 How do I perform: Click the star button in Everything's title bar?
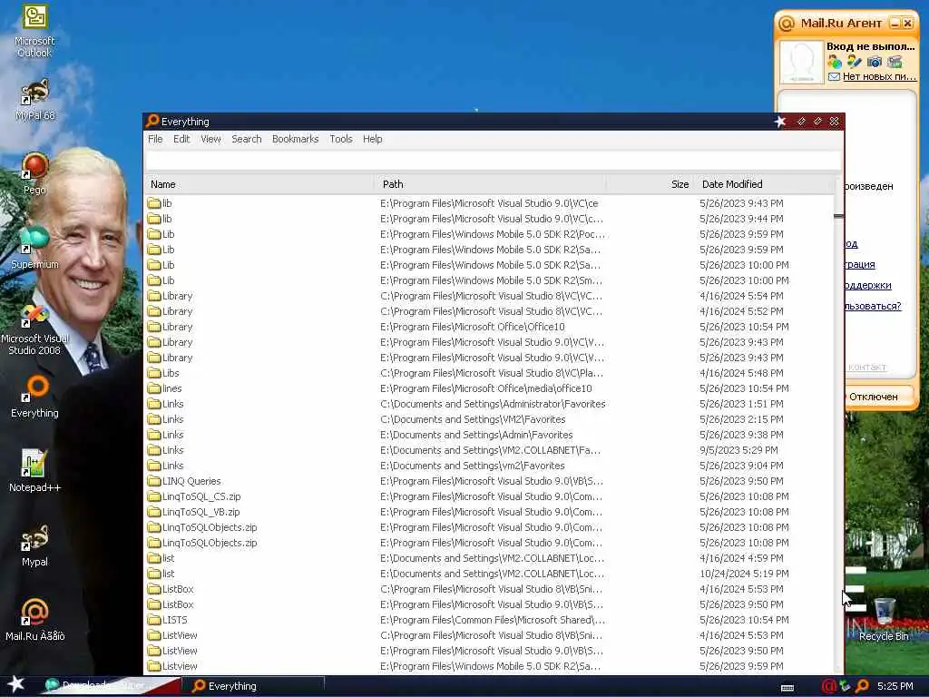pyautogui.click(x=779, y=122)
